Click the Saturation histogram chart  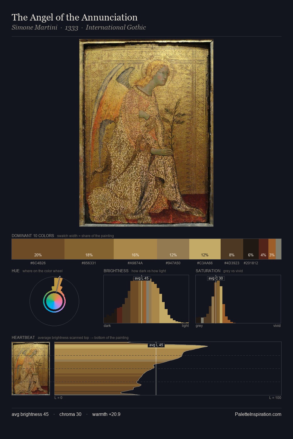(238, 299)
